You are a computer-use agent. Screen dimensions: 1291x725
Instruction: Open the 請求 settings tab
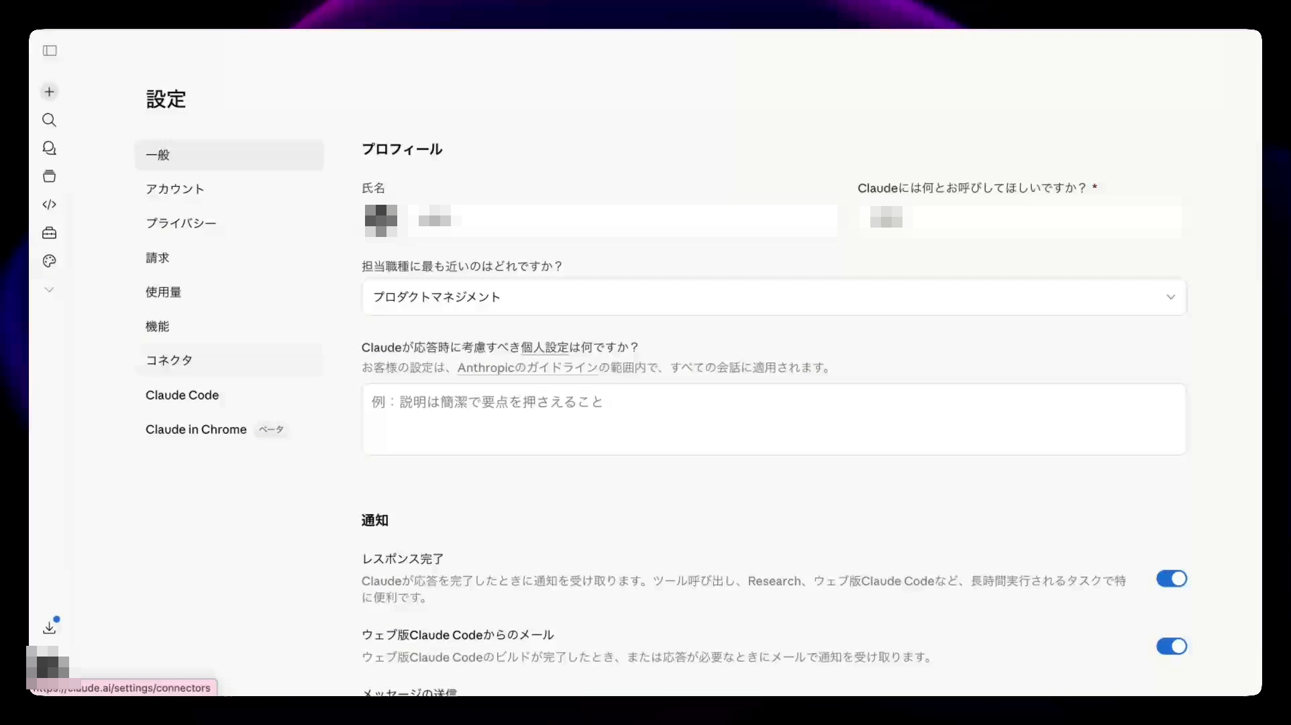pyautogui.click(x=229, y=258)
